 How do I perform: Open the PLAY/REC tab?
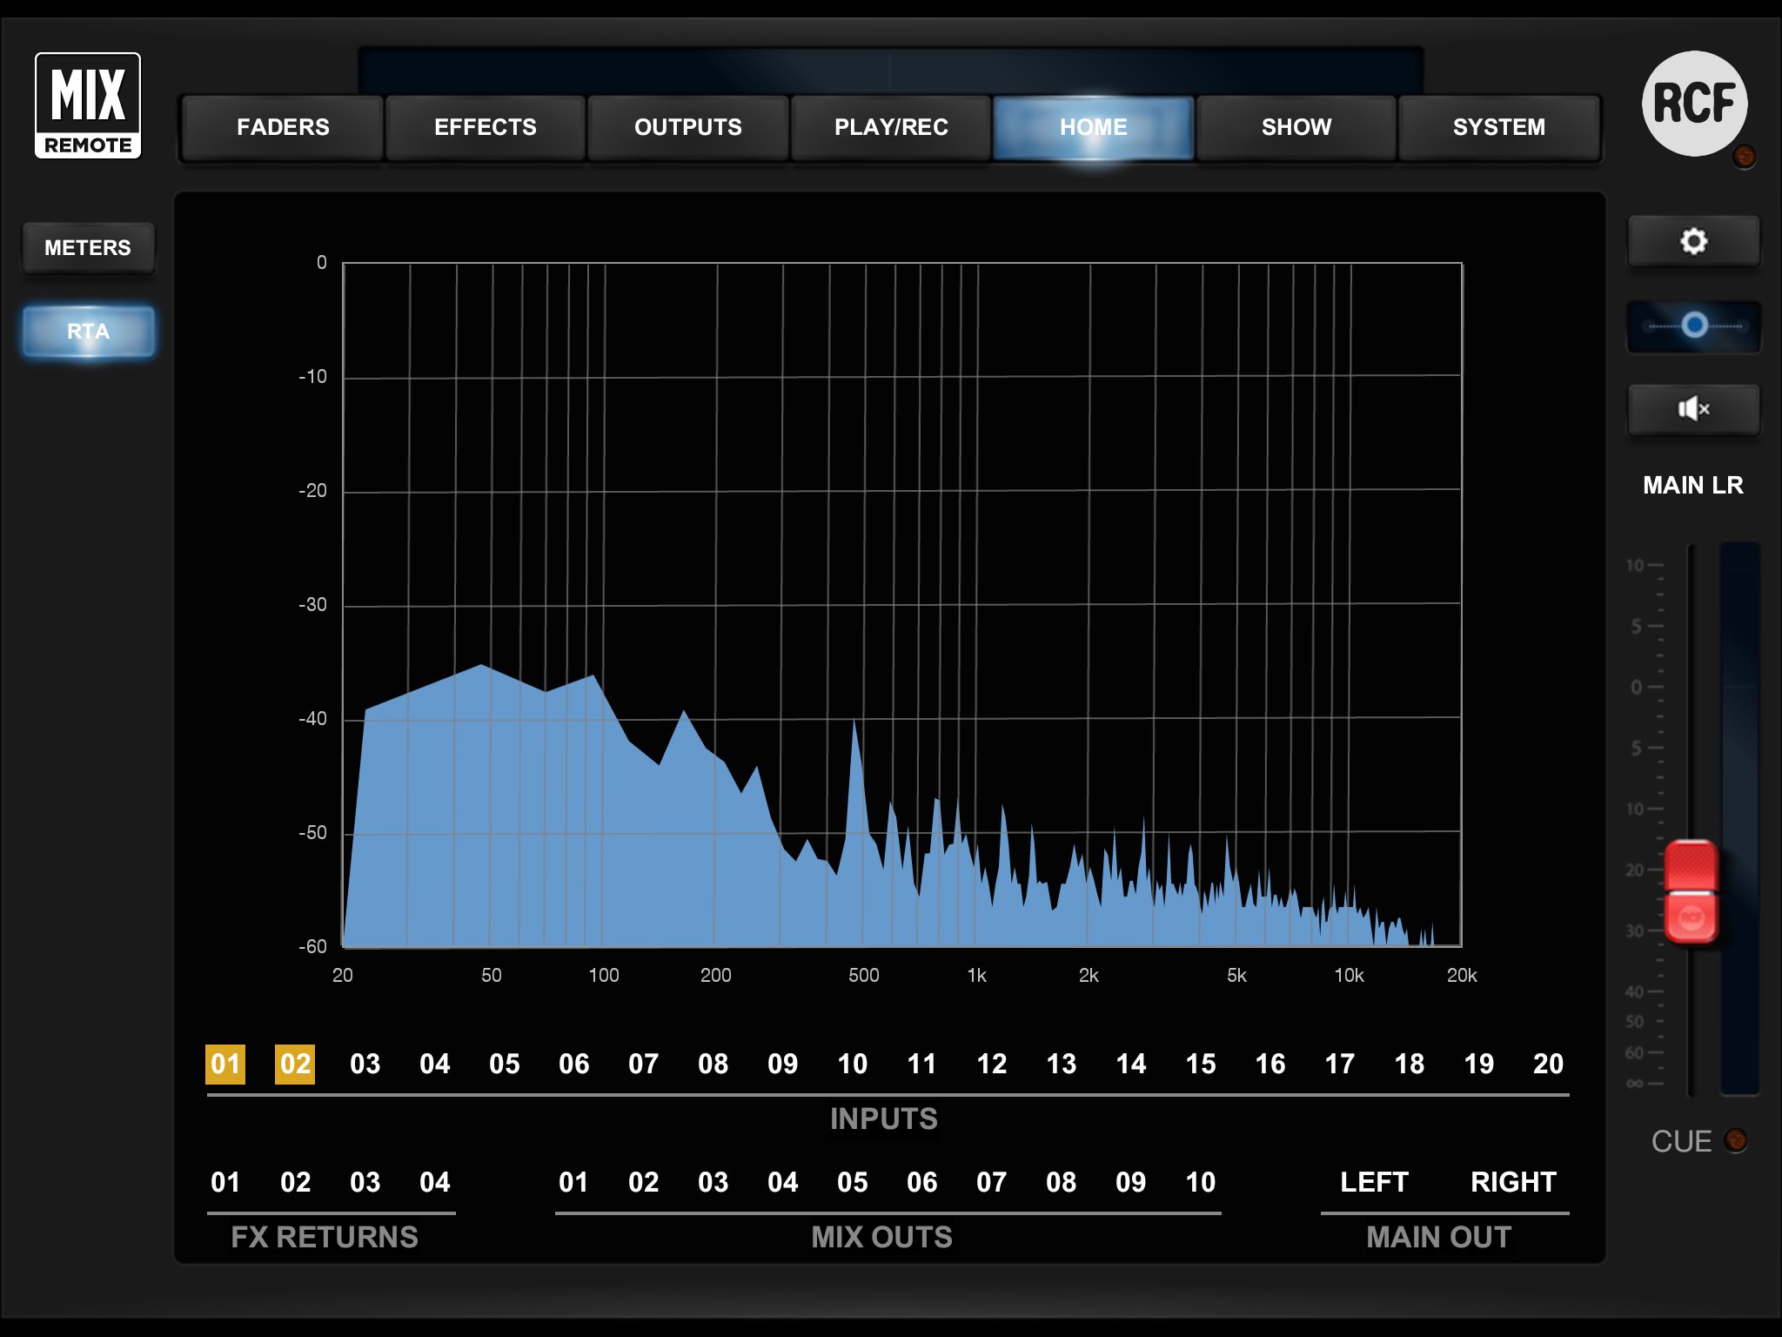point(891,128)
